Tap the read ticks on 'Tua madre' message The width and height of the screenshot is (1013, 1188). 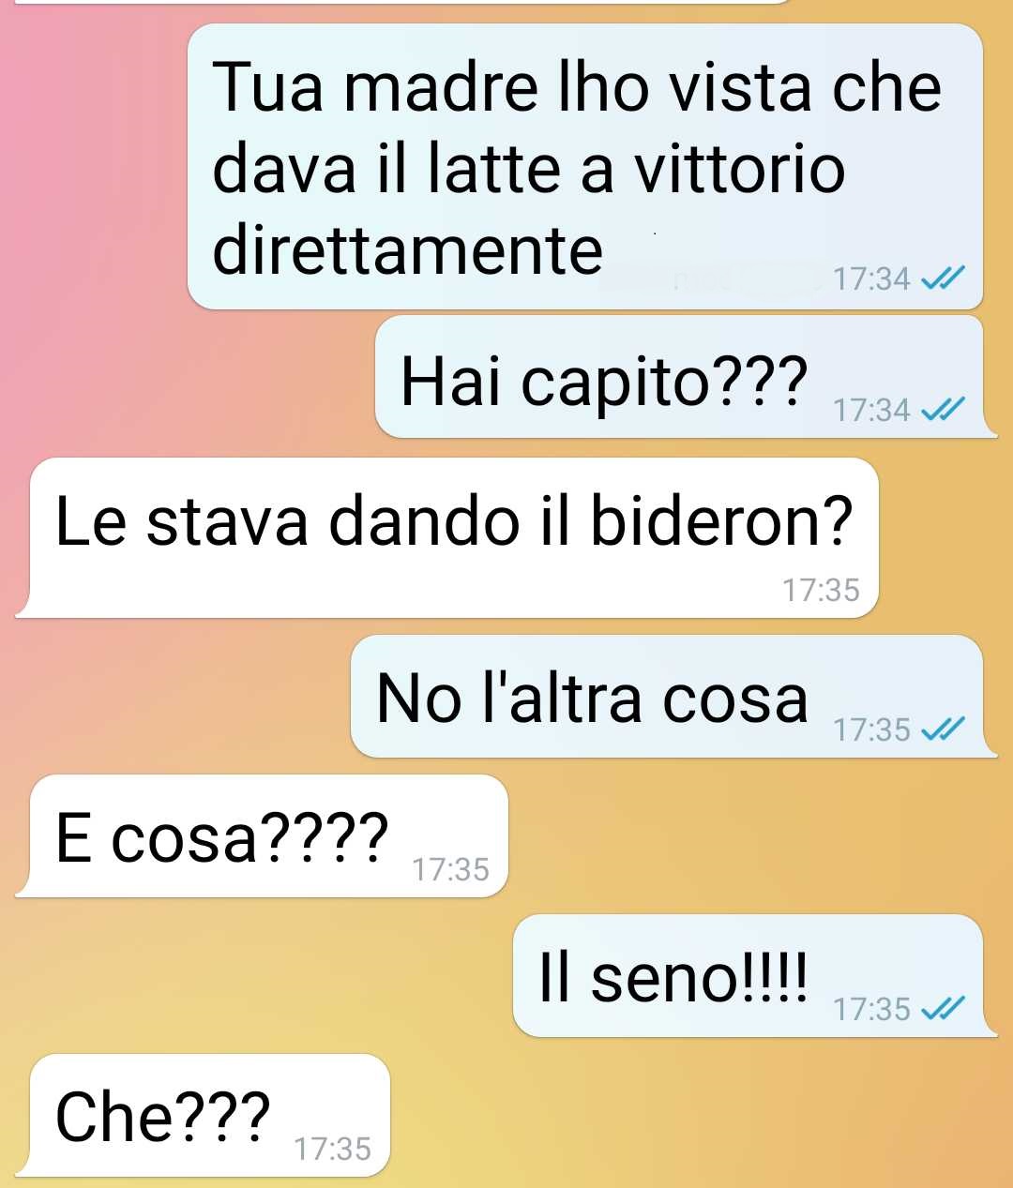tap(944, 278)
